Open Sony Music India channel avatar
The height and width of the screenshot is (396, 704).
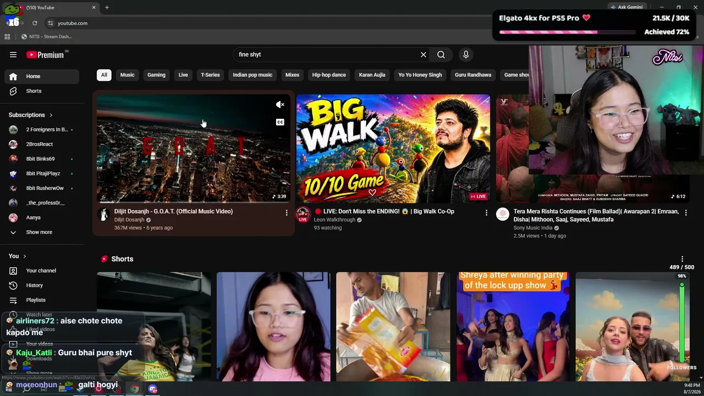pyautogui.click(x=503, y=215)
